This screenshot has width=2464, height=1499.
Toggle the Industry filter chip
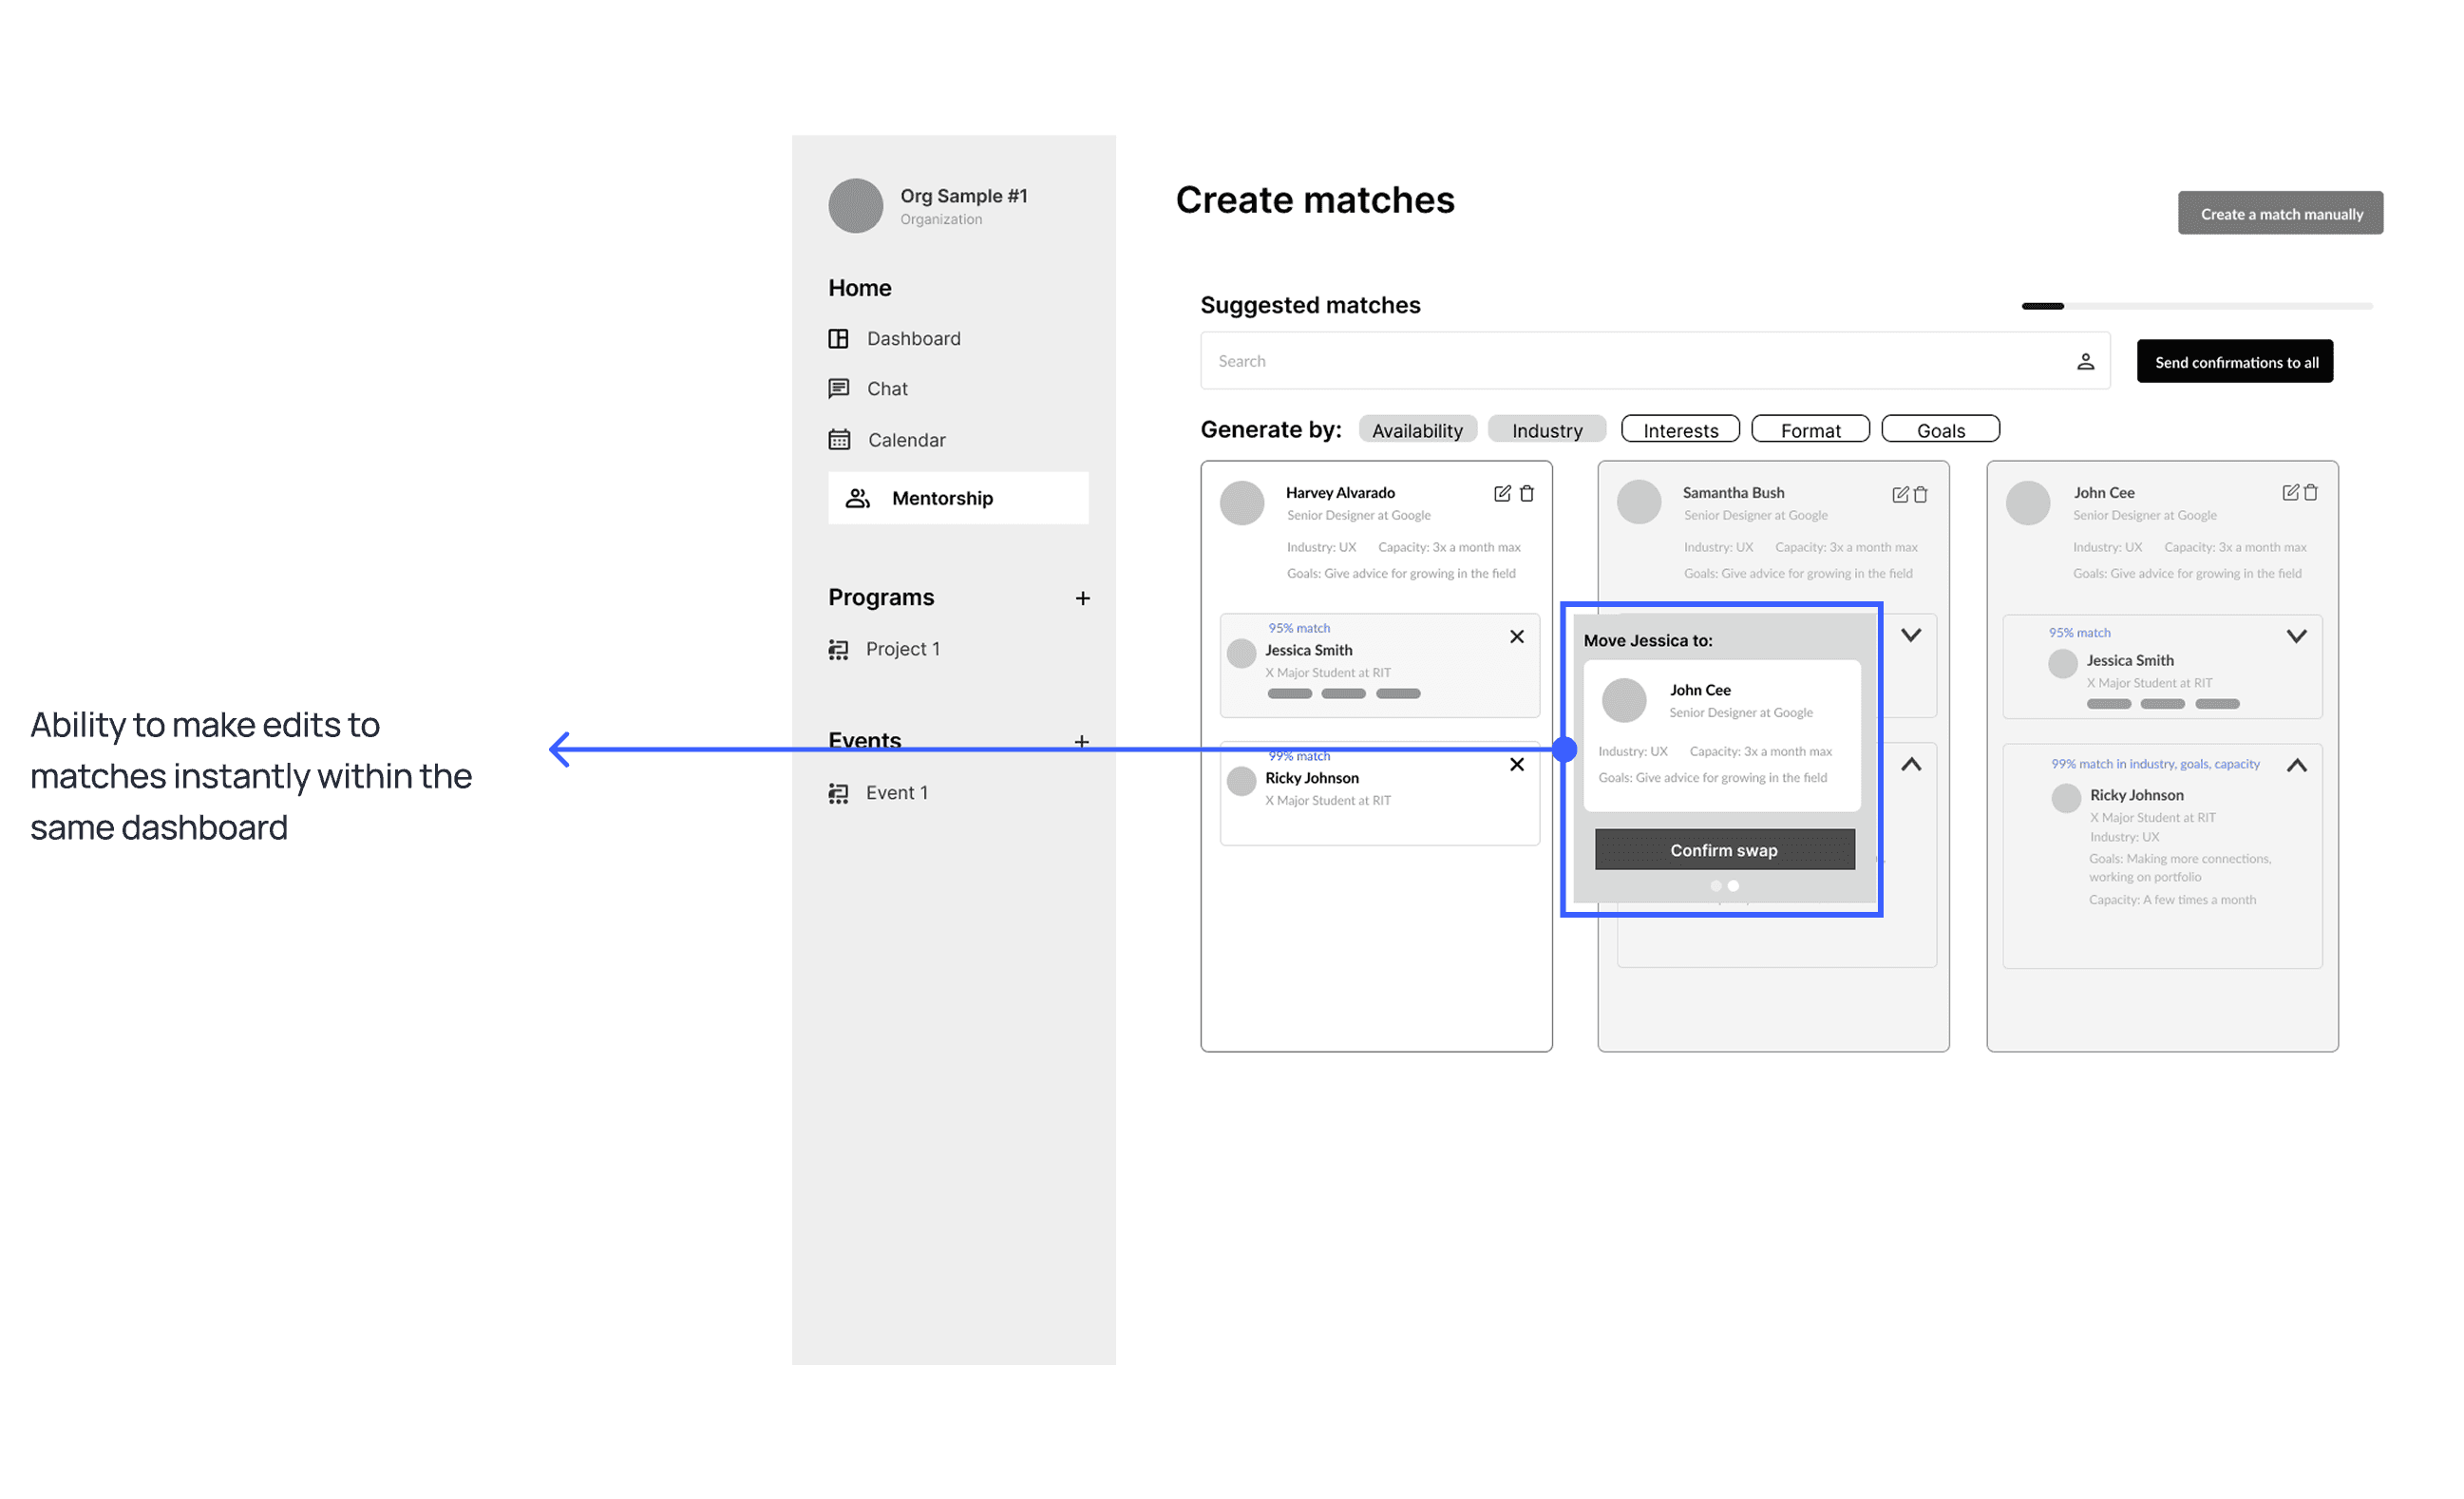click(1546, 430)
